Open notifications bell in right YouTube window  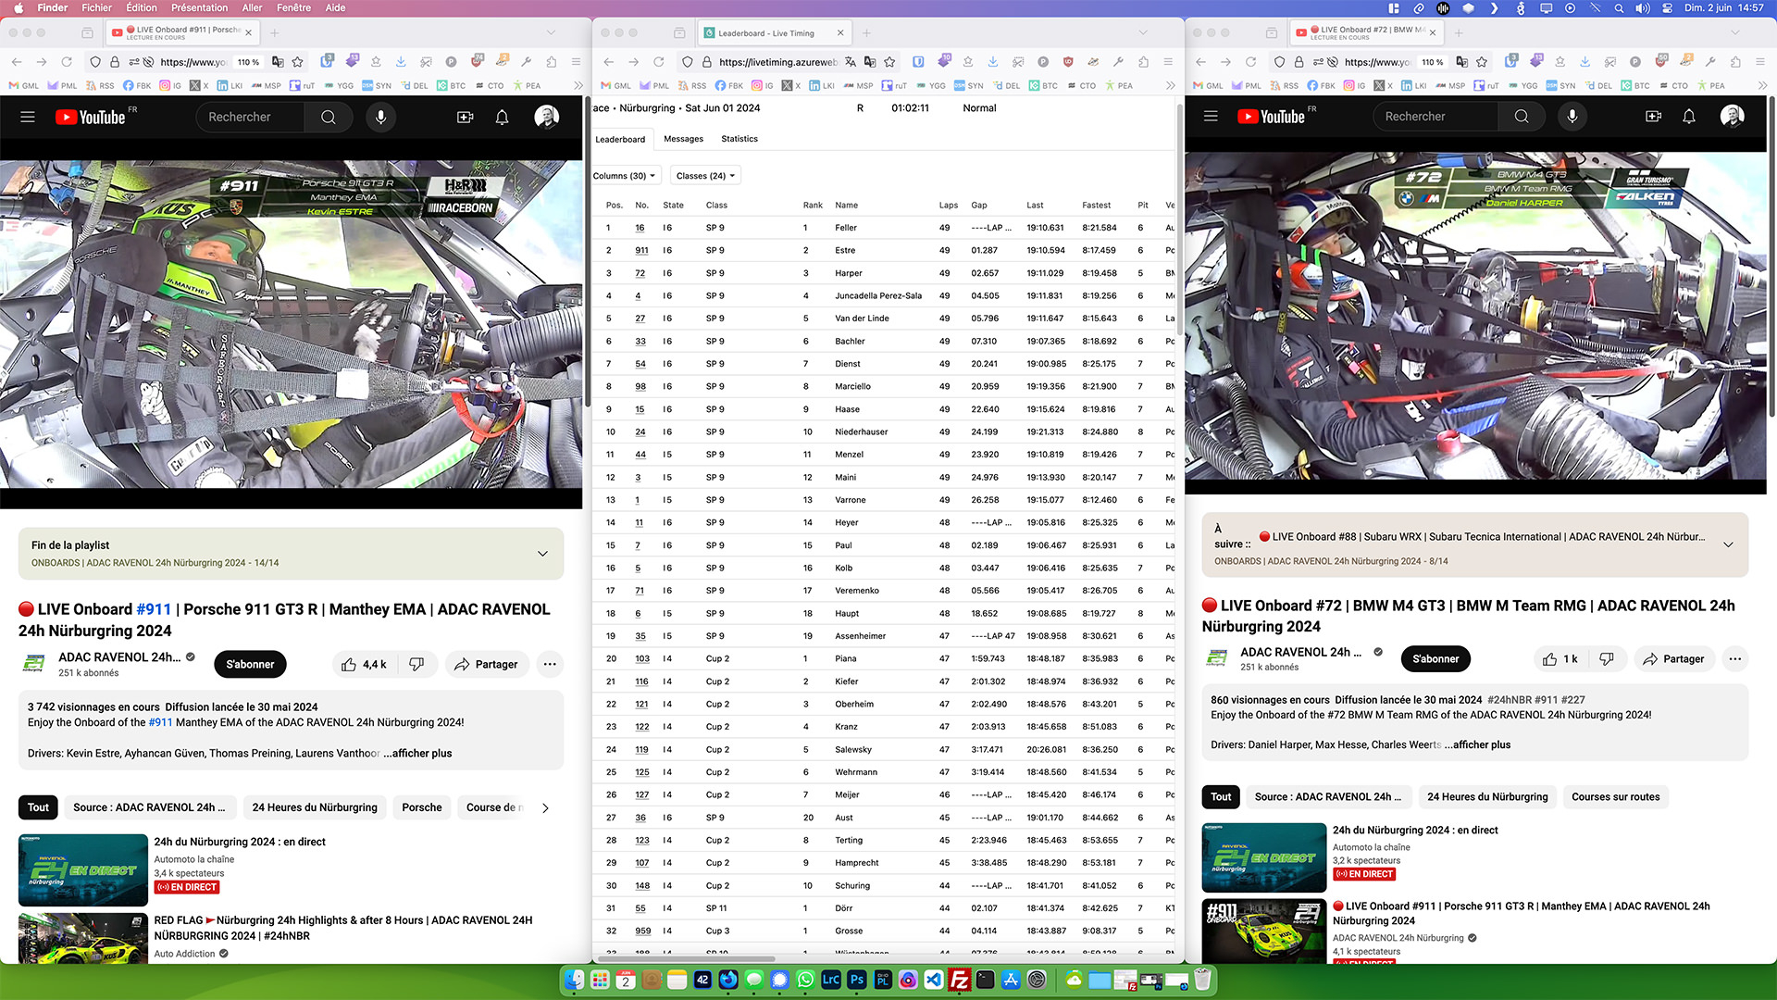click(1689, 117)
